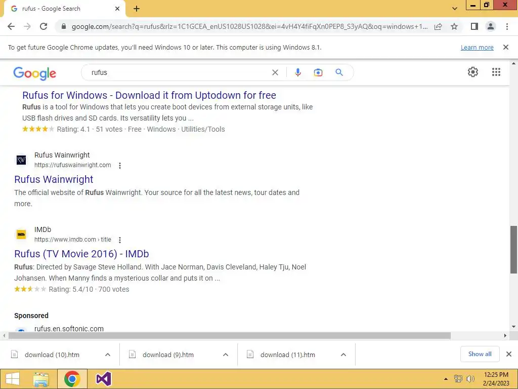Reload the page with refresh icon
Screen dimensions: 518x389
[x=44, y=26]
